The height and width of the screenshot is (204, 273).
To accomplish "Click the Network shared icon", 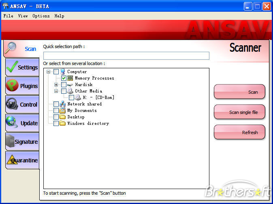I will pyautogui.click(x=62, y=104).
